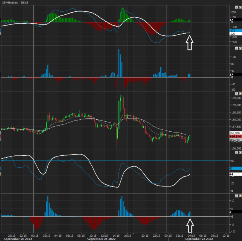Click the 12:15 time axis label
242x241 pixels.
[104, 236]
